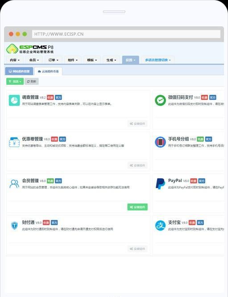The height and width of the screenshot is (297, 228).
Task: Click the 手机号分组 phone icon
Action: click(x=160, y=142)
